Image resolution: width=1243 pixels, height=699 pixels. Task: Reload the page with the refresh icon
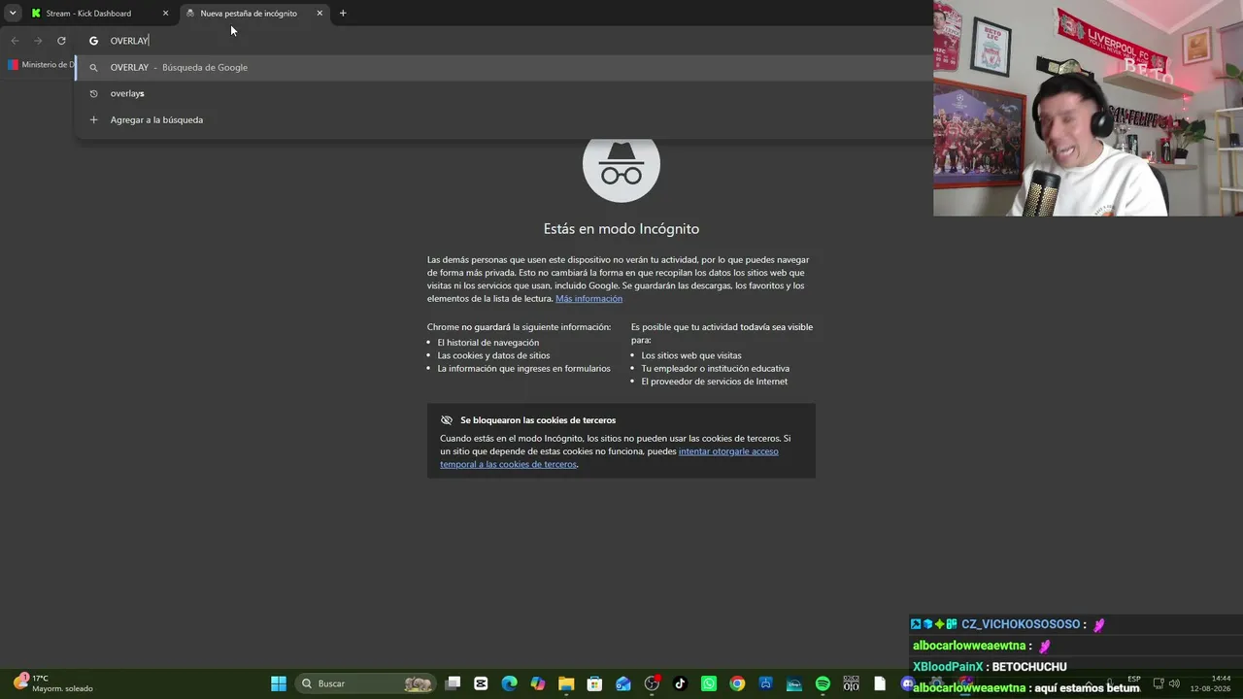pyautogui.click(x=61, y=41)
